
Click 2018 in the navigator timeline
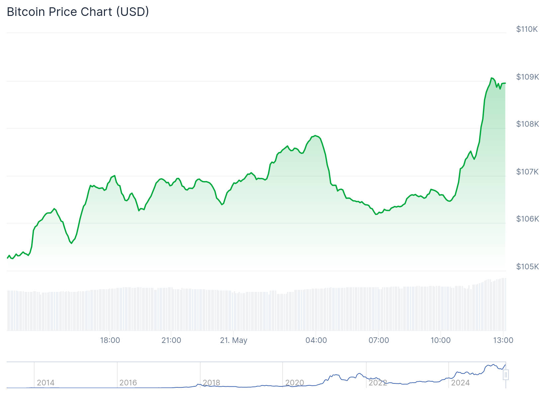tap(211, 383)
